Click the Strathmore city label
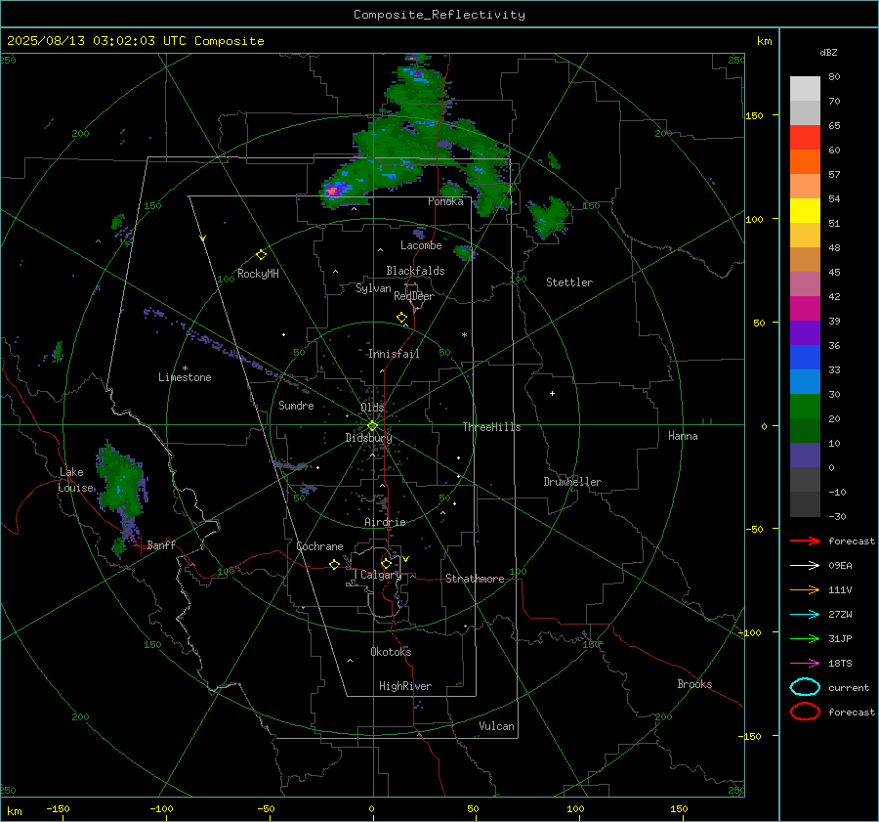Viewport: 879px width, 822px height. click(x=475, y=579)
